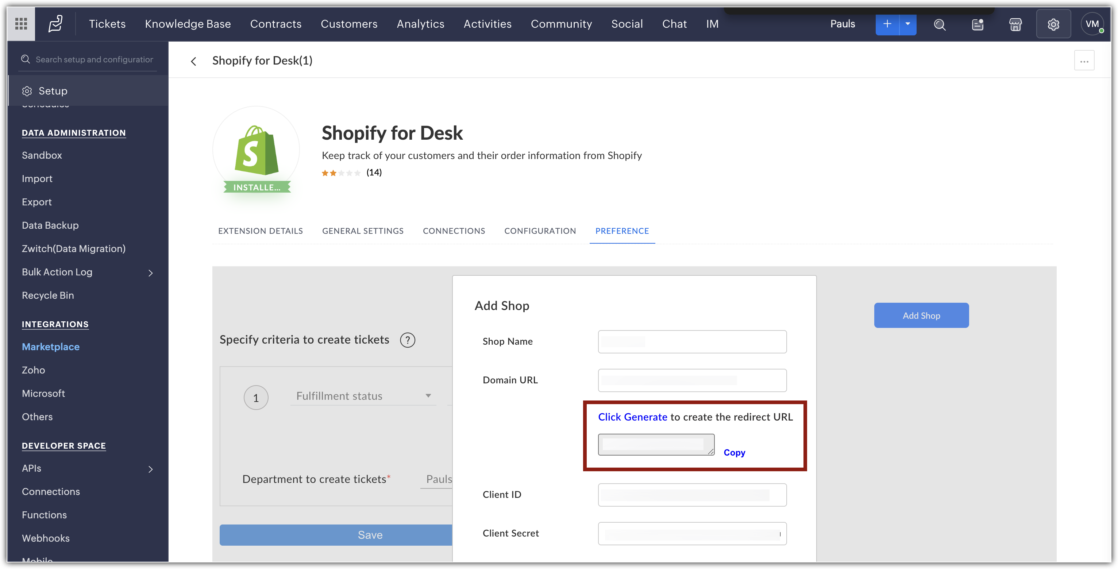
Task: Open the Customers module
Action: [349, 24]
